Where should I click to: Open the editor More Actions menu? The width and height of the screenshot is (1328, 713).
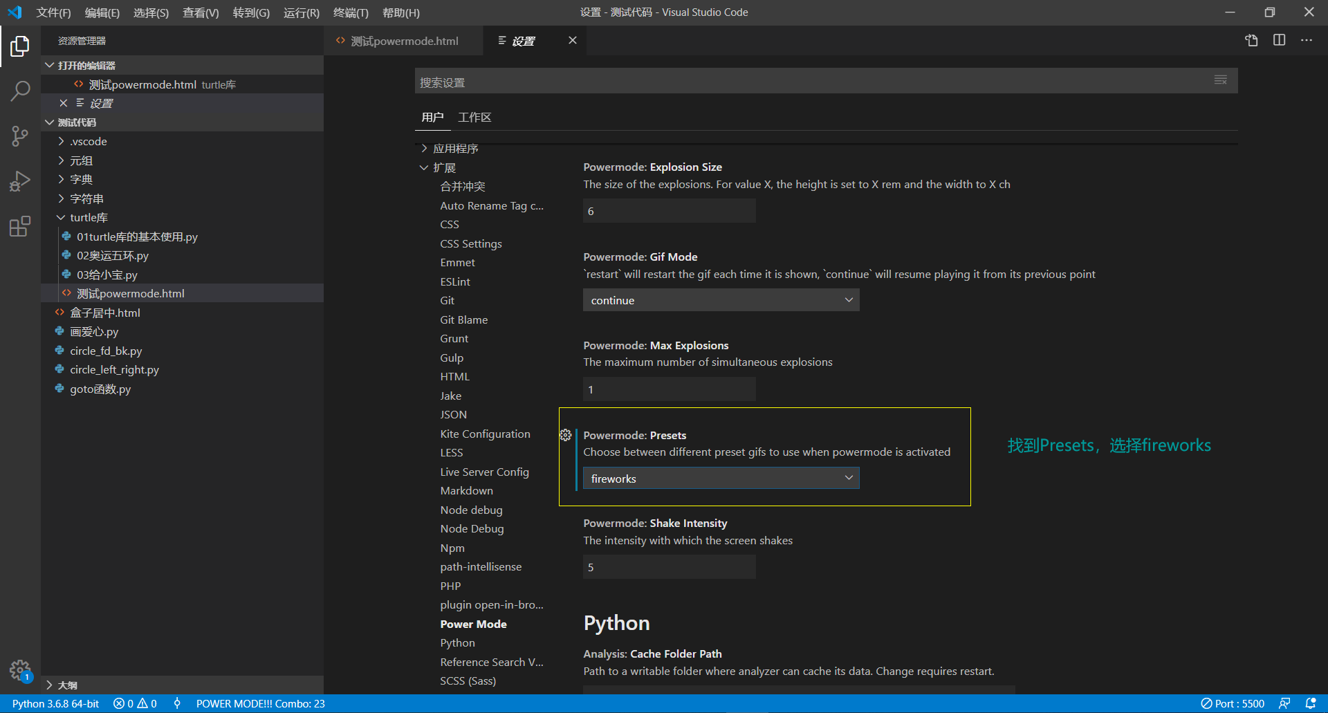(x=1307, y=40)
